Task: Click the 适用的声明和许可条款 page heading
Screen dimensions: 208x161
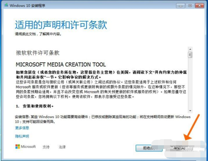Action: pos(61,25)
